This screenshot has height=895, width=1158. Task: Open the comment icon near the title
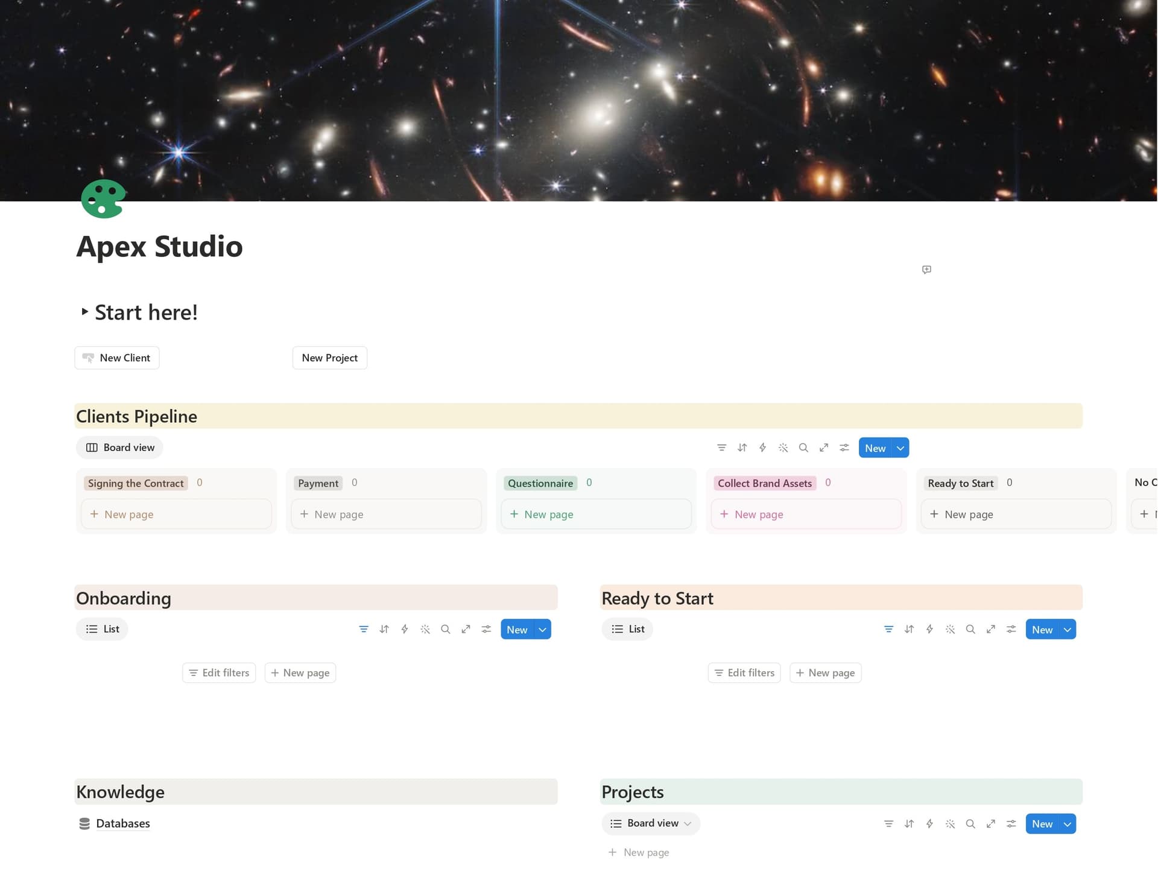(x=926, y=270)
